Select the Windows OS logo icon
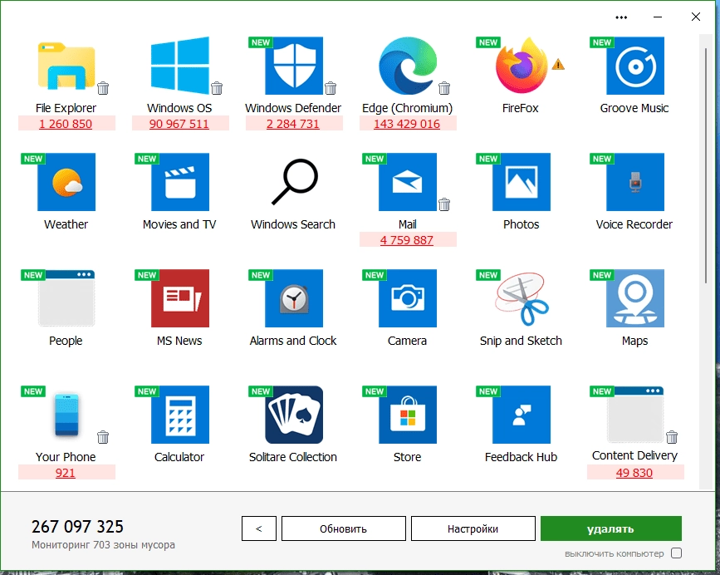 [179, 66]
